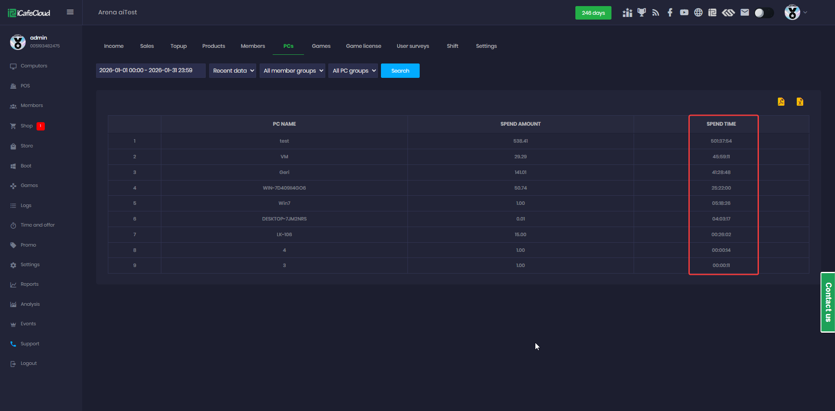Export the PC report to Excel
Screen dimensions: 835x411
coord(800,102)
